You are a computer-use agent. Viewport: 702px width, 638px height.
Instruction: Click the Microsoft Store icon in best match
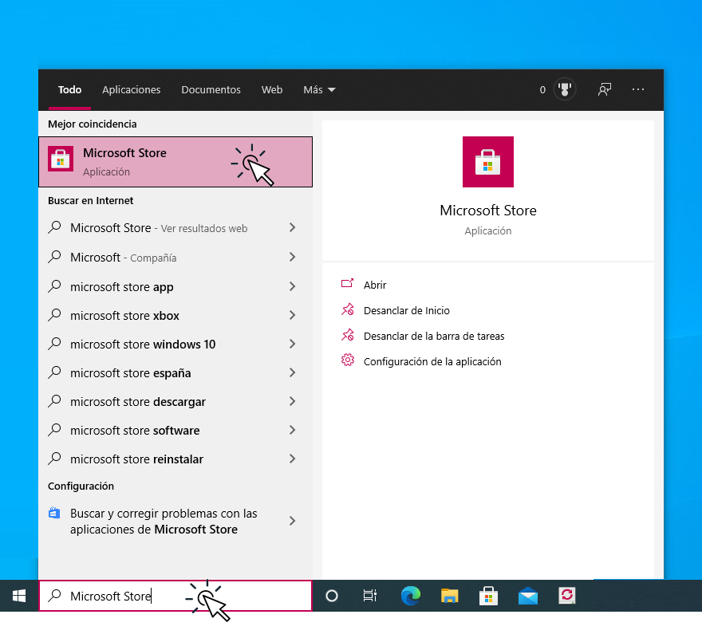61,159
